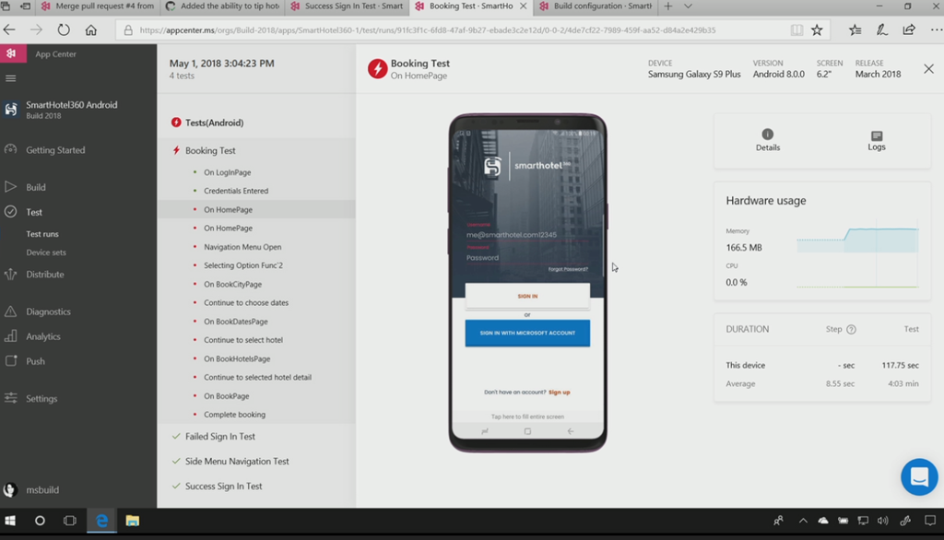944x540 pixels.
Task: Click the Distribute icon in sidebar
Action: (x=10, y=275)
